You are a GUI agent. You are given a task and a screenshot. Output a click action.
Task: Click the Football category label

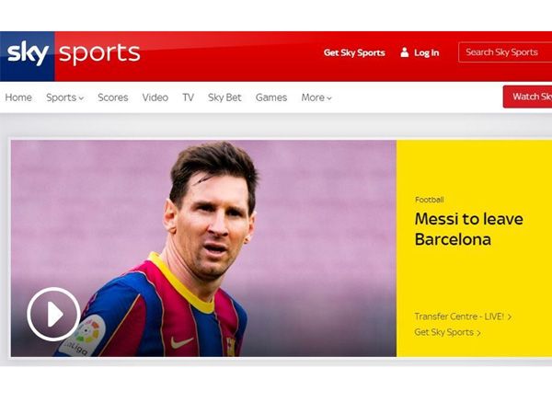429,200
